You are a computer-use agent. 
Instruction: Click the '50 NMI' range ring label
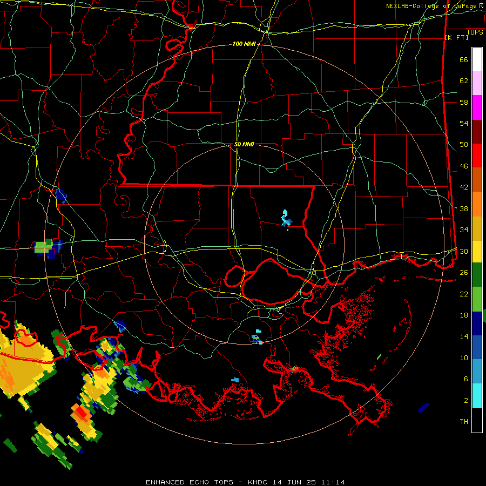pos(244,144)
